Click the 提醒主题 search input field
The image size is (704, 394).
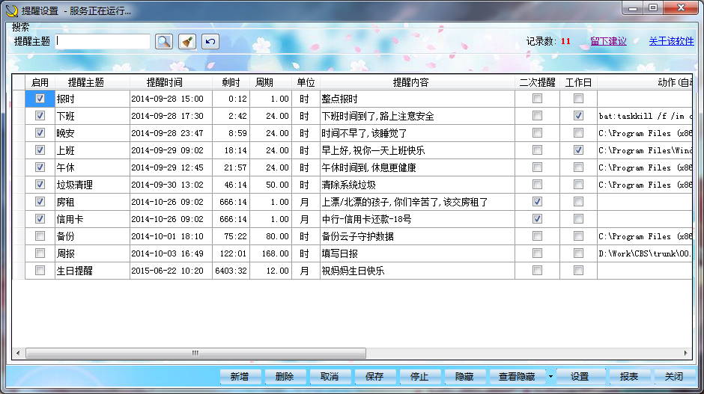click(103, 41)
